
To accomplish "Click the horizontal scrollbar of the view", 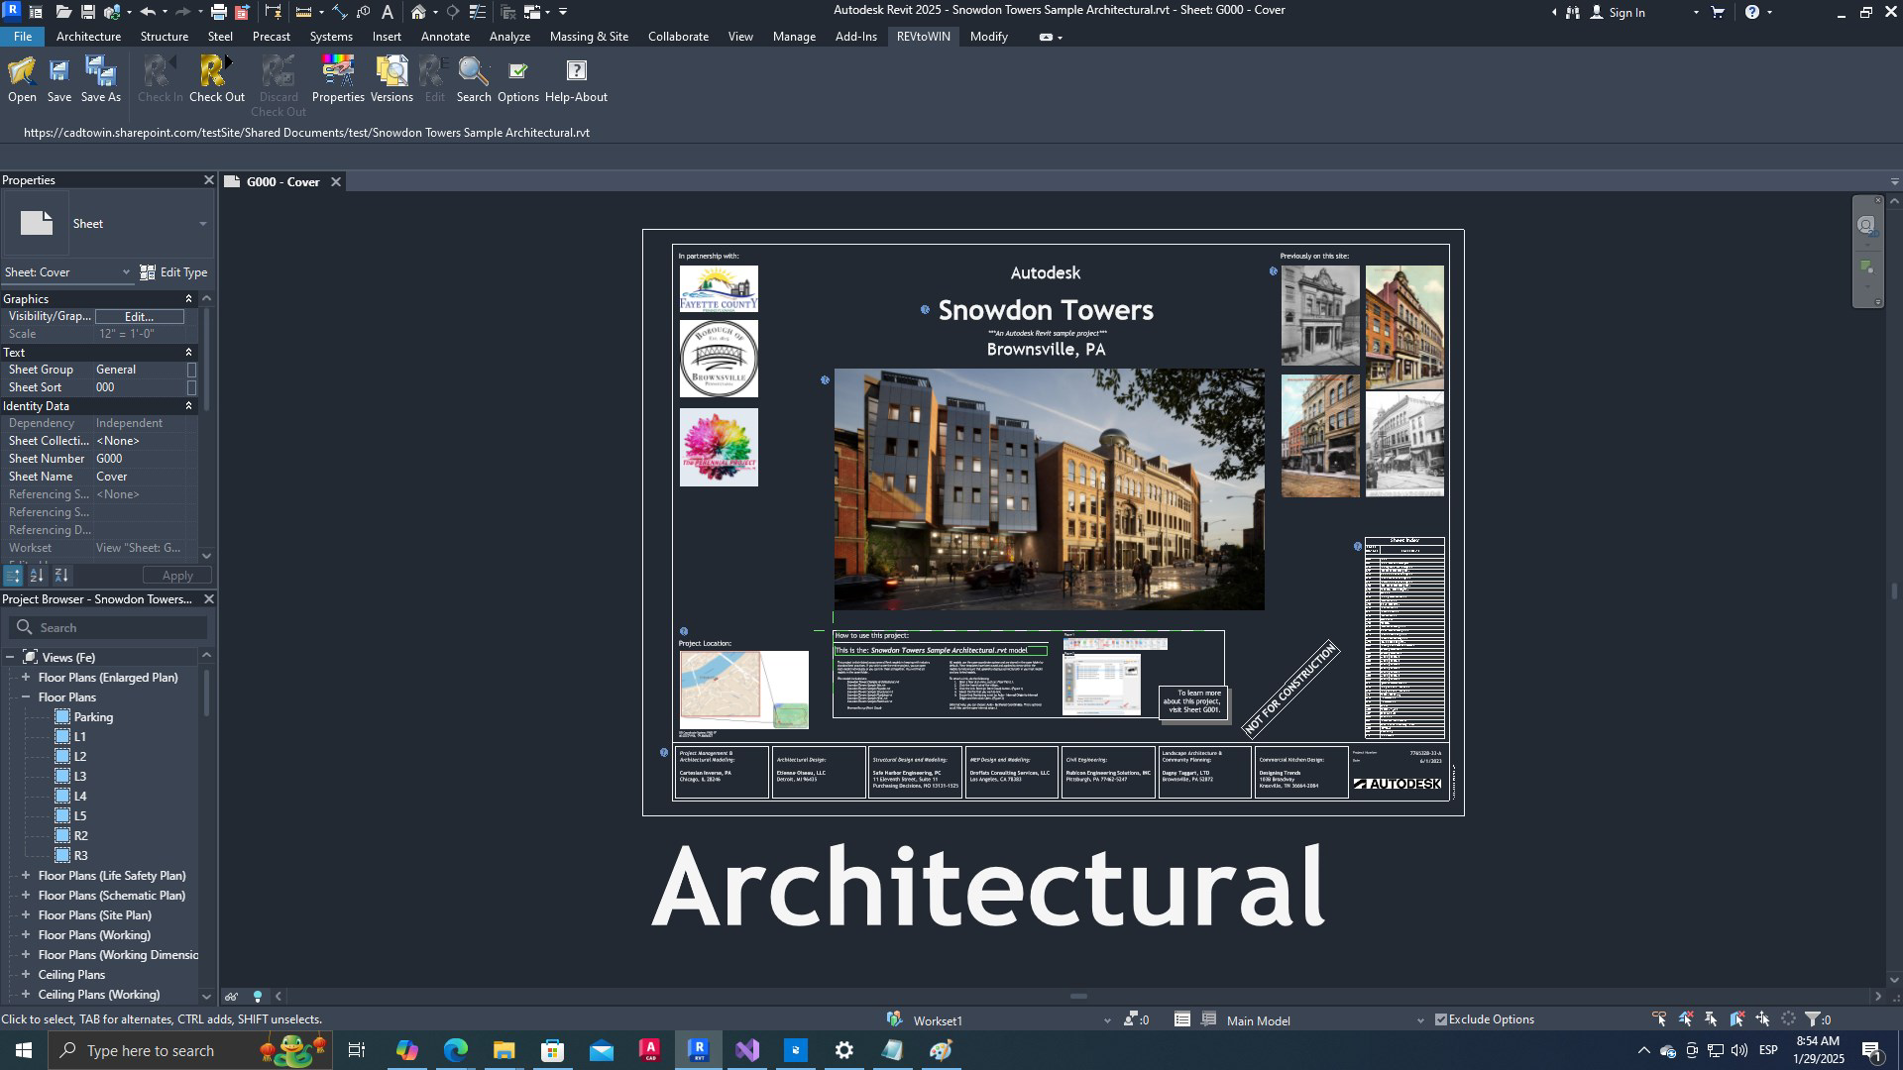I will (x=1078, y=997).
